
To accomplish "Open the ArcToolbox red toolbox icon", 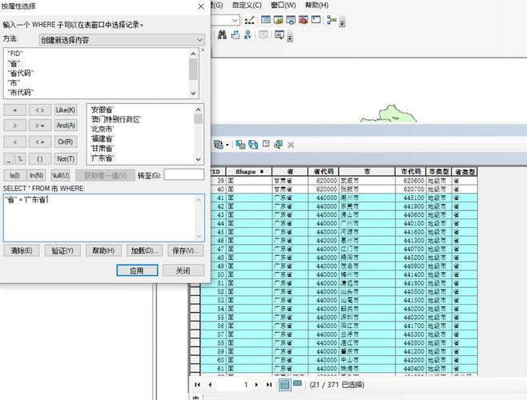I will [304, 20].
